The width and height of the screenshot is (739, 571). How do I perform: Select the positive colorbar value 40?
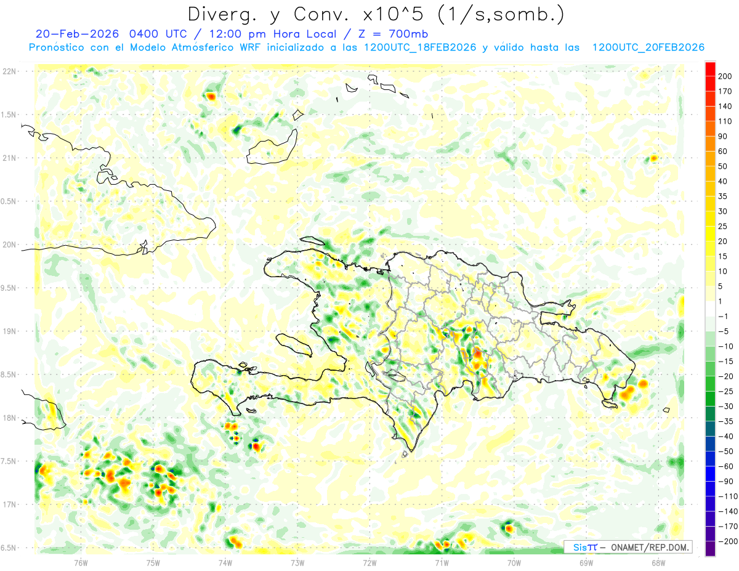click(x=723, y=181)
